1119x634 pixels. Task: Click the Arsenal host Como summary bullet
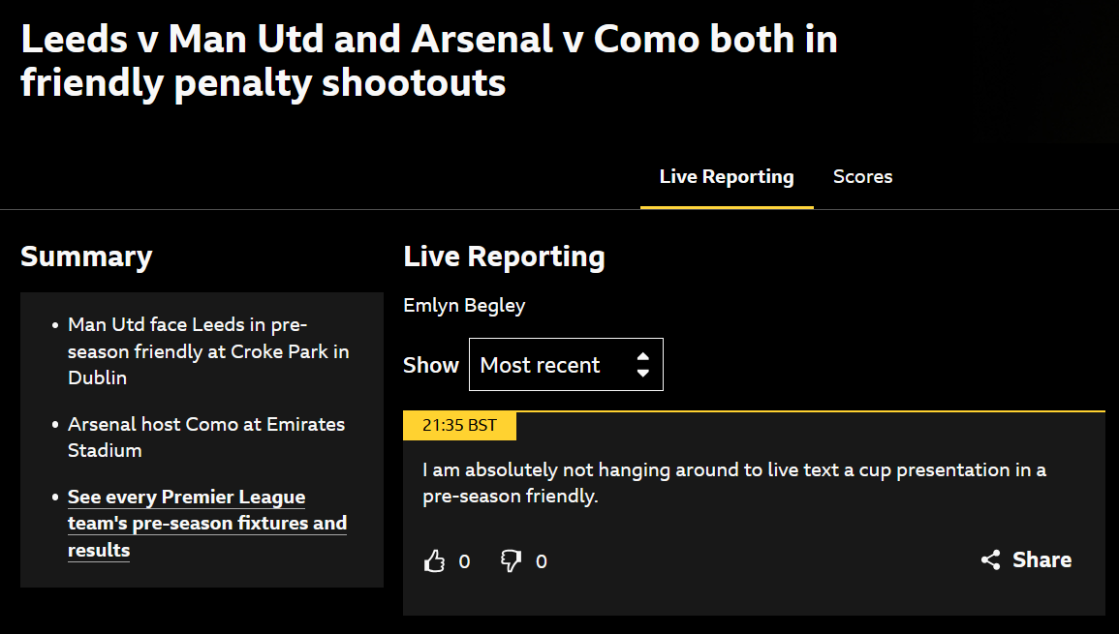pyautogui.click(x=206, y=438)
